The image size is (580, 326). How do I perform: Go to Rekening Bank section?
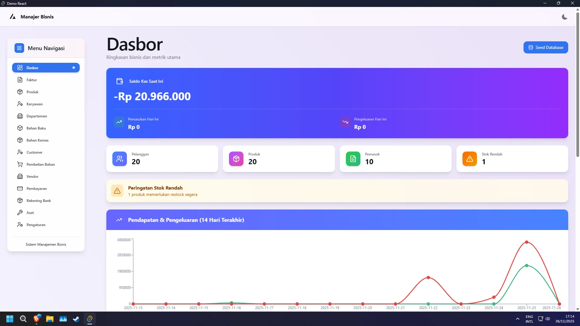[x=38, y=200]
